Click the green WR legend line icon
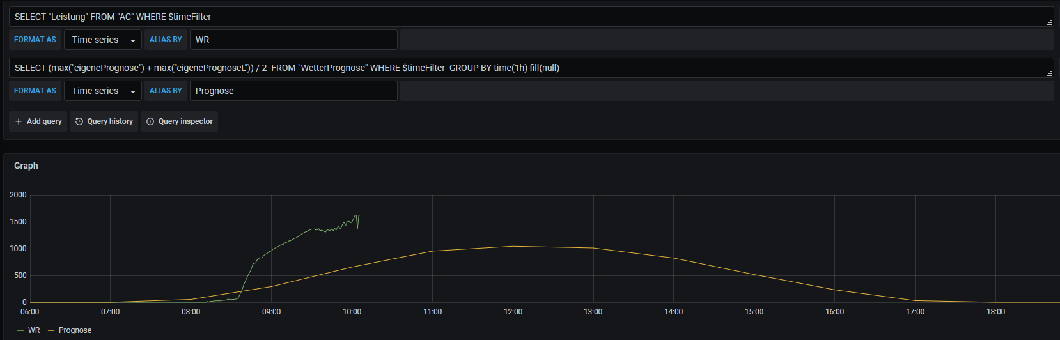This screenshot has height=340, width=1060. click(20, 330)
